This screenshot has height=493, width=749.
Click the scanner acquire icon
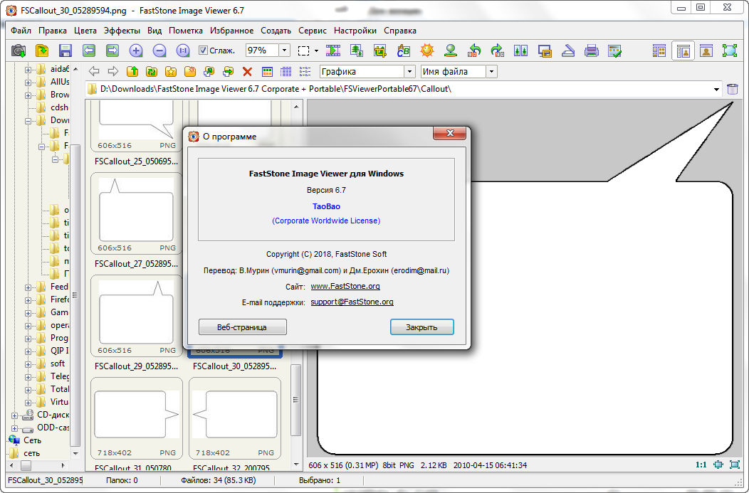pos(567,51)
